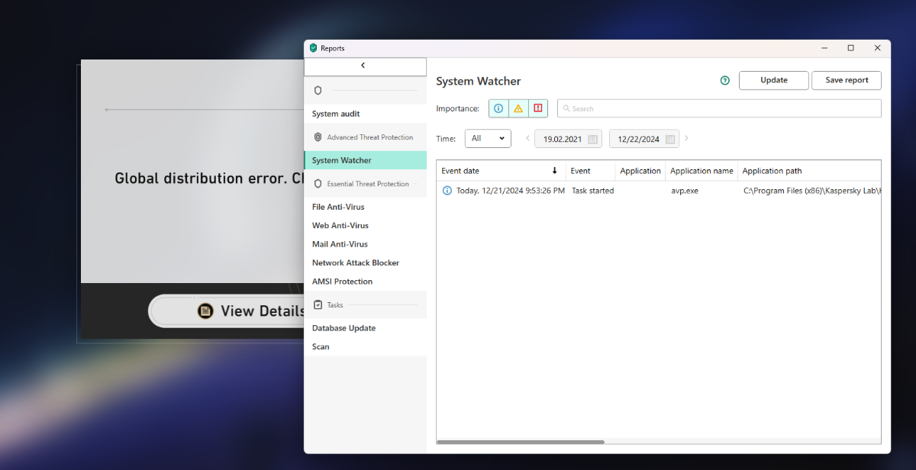Viewport: 916px width, 470px height.
Task: Click the green help question mark icon
Action: click(x=725, y=80)
